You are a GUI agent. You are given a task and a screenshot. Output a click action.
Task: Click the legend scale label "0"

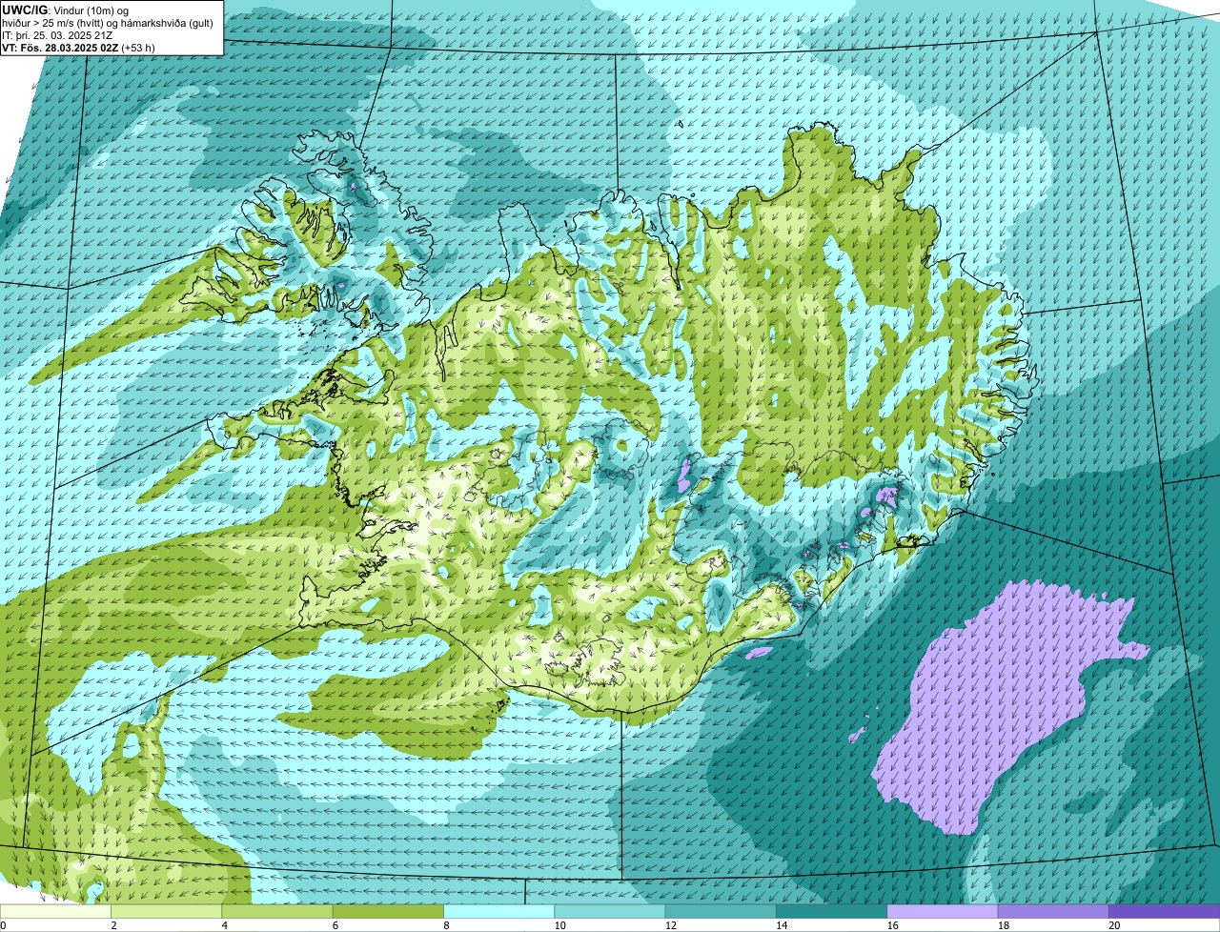point(3,925)
